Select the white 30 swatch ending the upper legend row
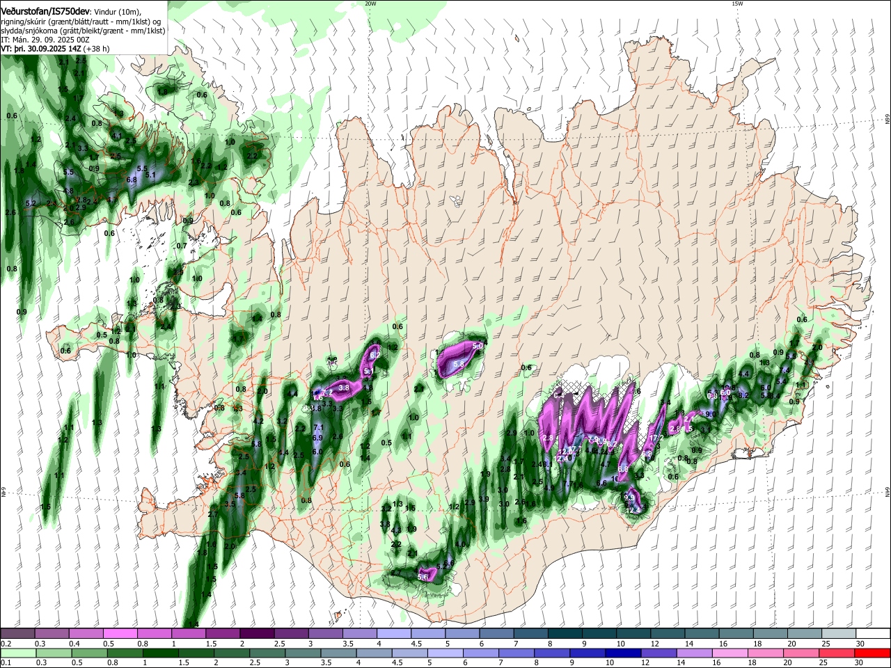 873,633
